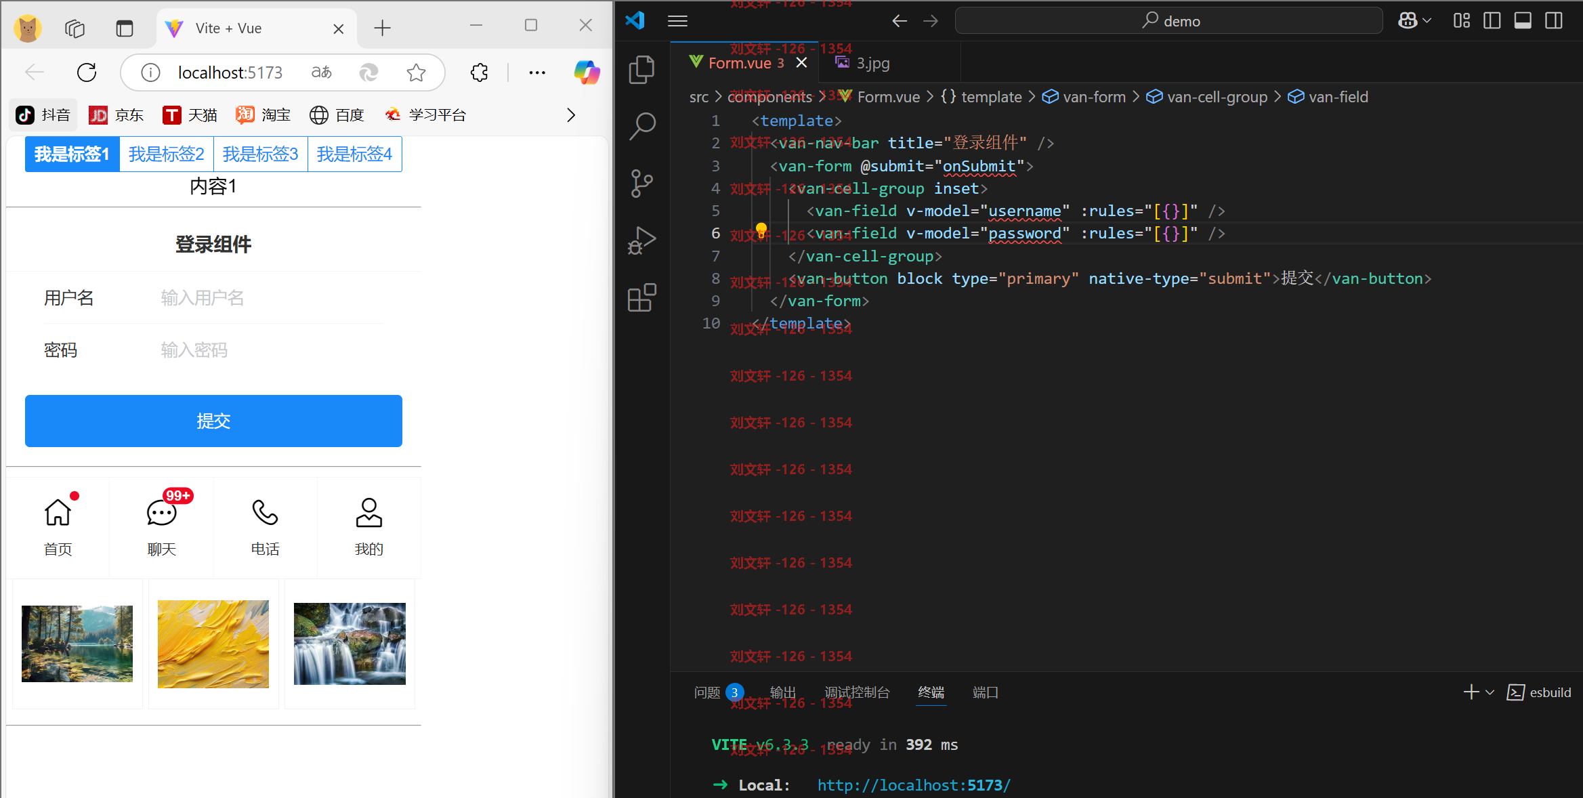Go back in VS Code navigation history
Viewport: 1583px width, 798px height.
[x=899, y=21]
